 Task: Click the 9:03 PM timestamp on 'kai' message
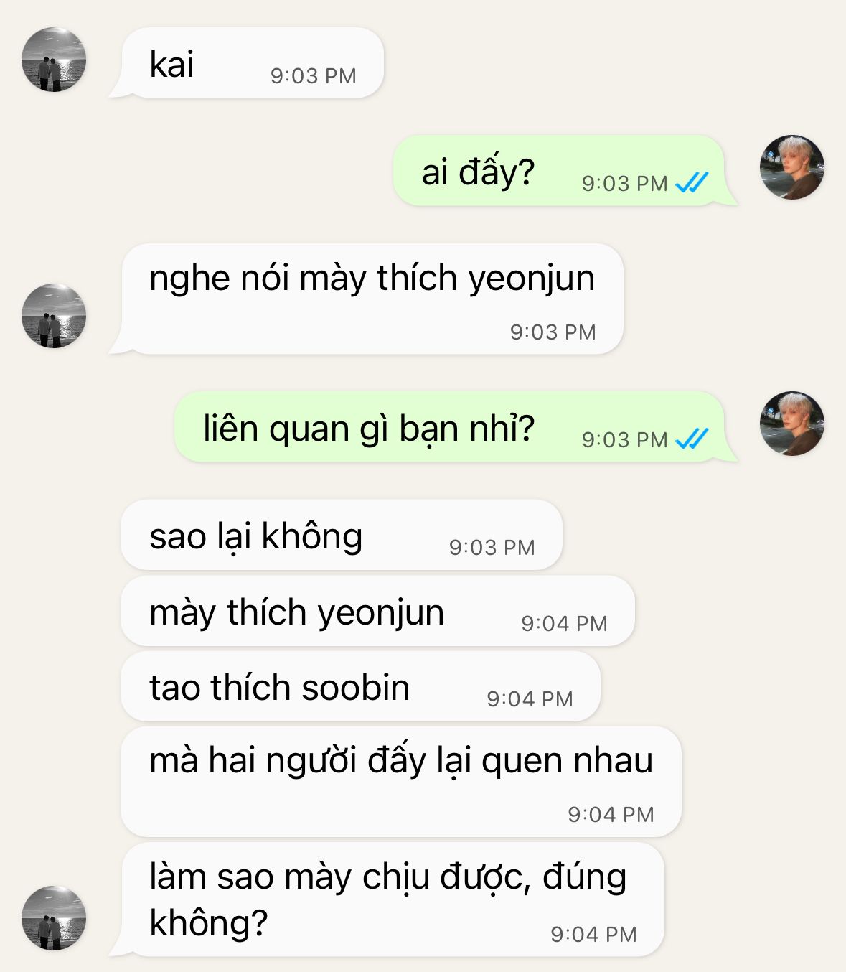click(x=314, y=76)
